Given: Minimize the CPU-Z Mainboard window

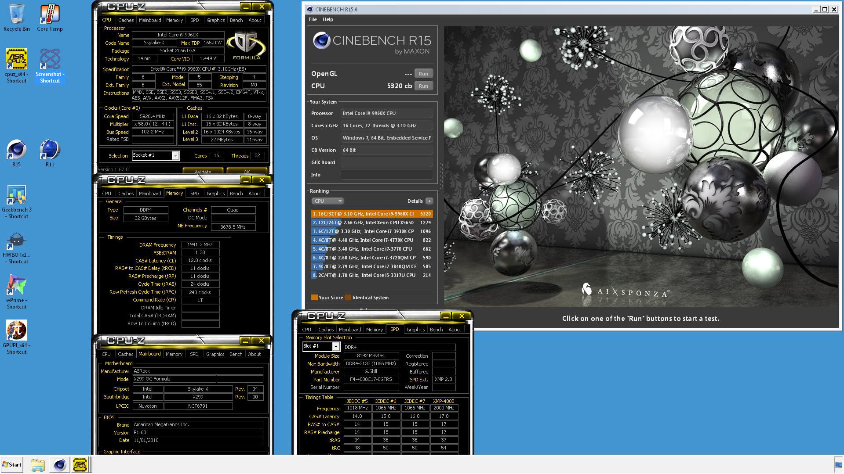Looking at the screenshot, I should (246, 341).
